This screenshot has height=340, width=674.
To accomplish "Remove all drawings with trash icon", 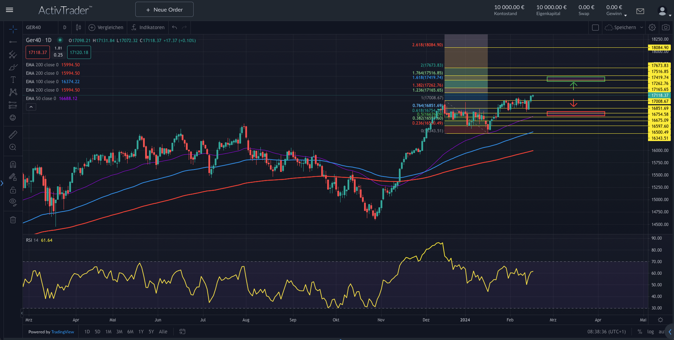I will pos(13,220).
